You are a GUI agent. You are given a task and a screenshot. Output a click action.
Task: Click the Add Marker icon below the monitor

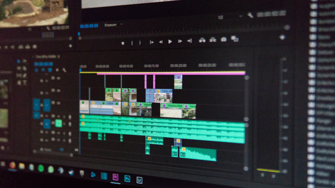coord(123,43)
